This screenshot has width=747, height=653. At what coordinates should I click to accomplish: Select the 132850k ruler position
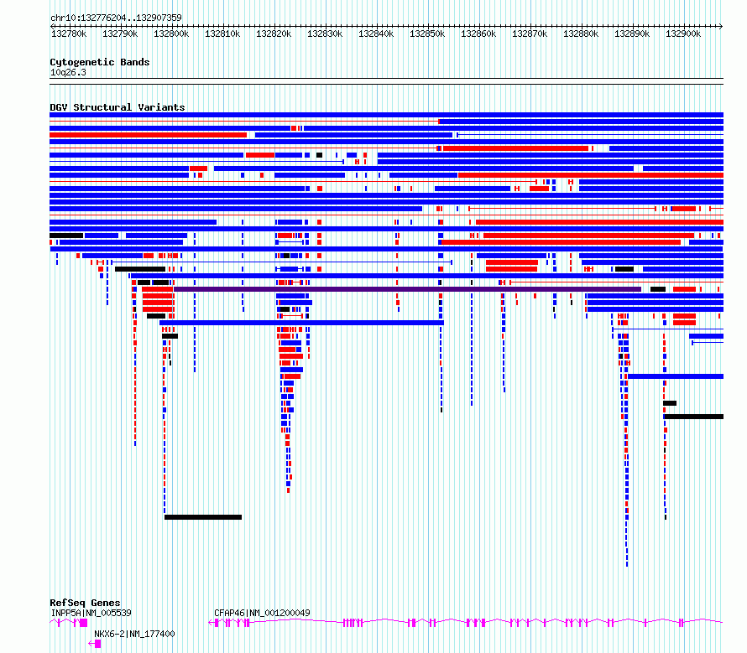427,34
